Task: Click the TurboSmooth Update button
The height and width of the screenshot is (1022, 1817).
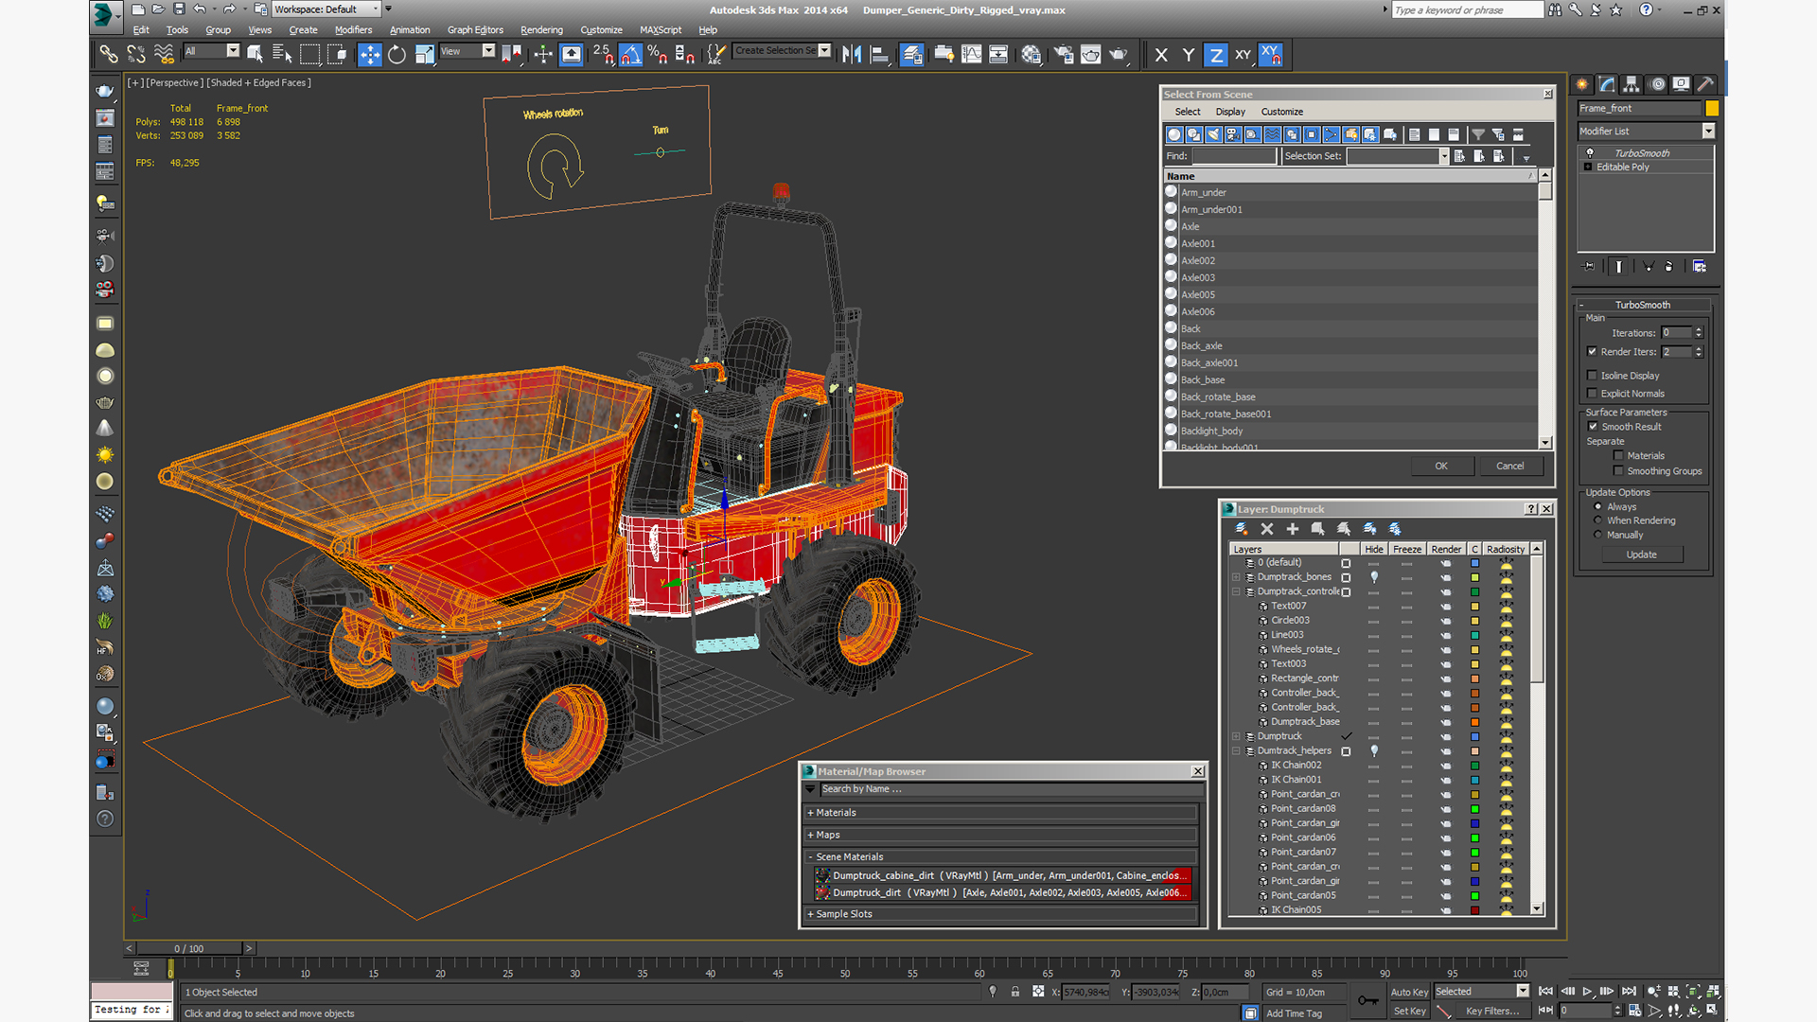Action: 1642,555
